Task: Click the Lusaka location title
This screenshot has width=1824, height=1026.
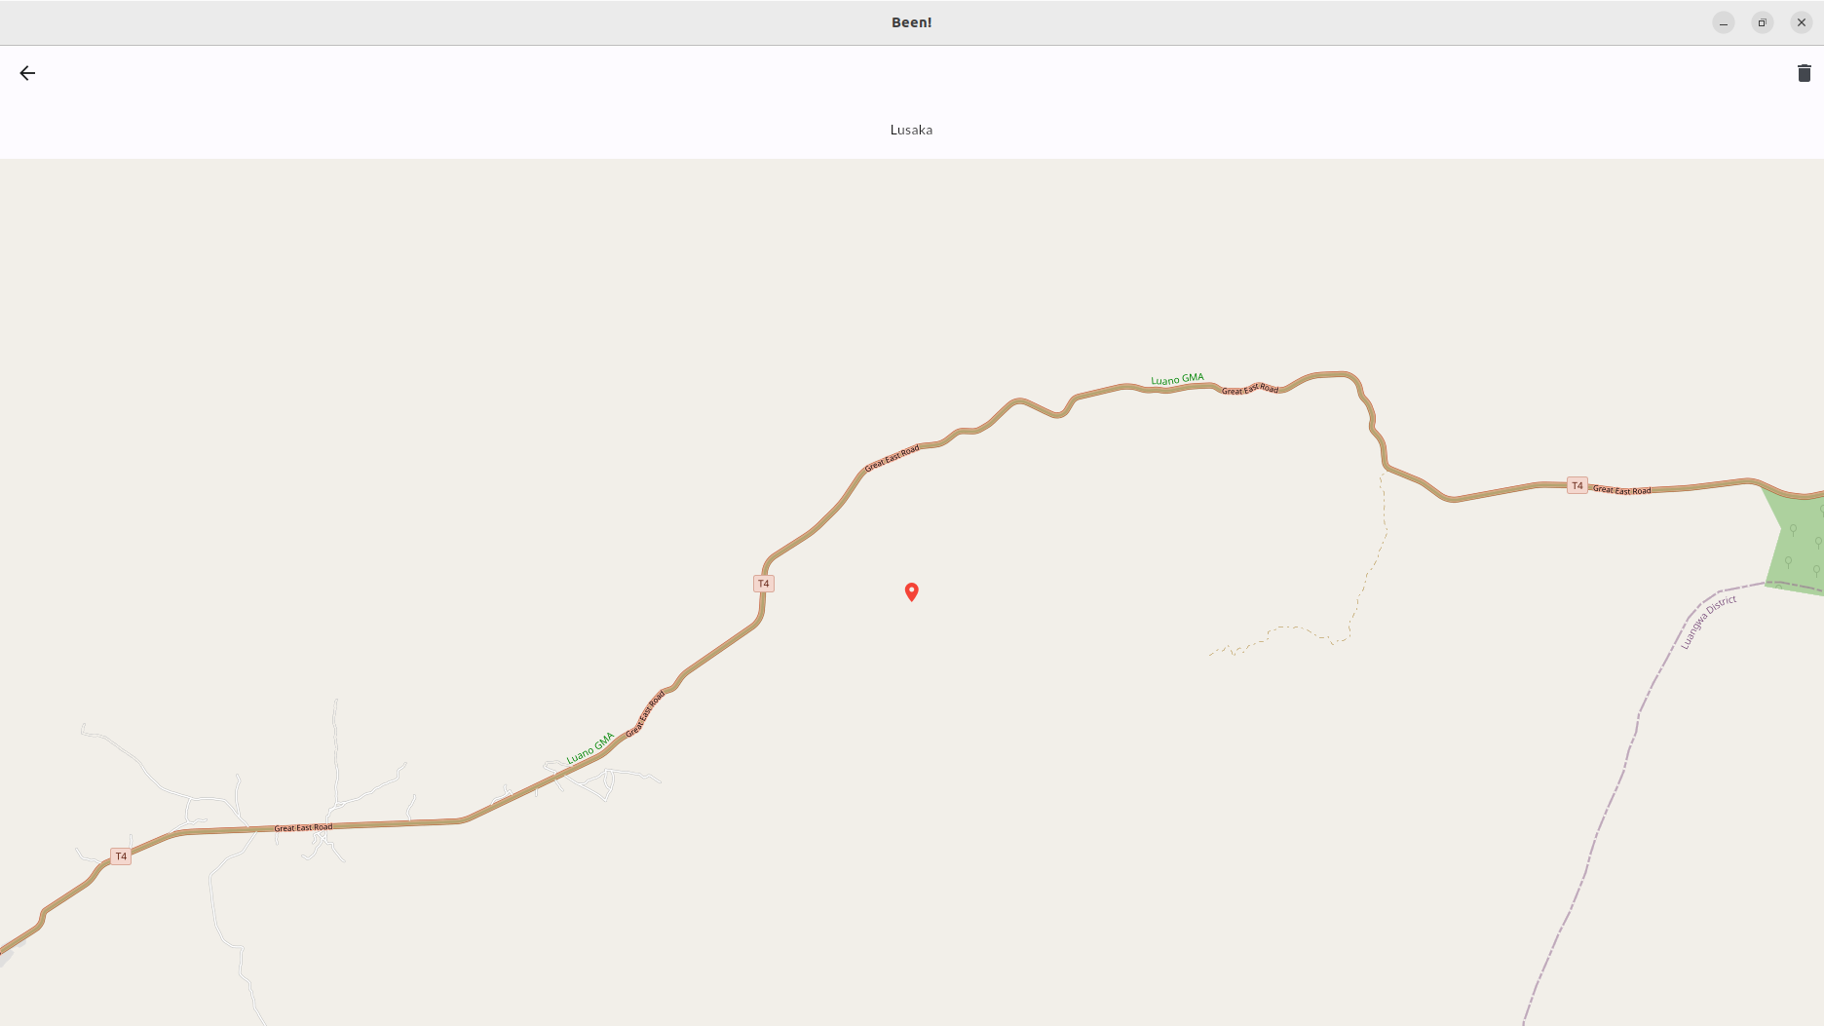Action: (x=911, y=130)
